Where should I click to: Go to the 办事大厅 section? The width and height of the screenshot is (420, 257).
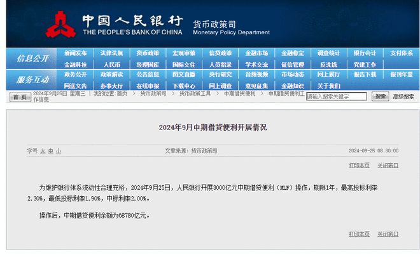tap(112, 86)
